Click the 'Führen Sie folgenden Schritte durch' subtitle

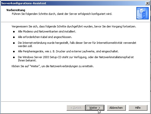click(62, 14)
